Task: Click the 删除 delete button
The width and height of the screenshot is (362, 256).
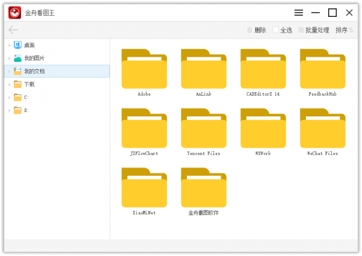Action: click(256, 30)
